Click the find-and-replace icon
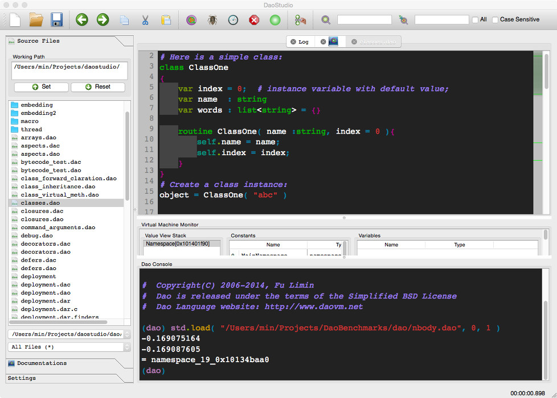Screen dimensions: 557x398 click(x=403, y=20)
